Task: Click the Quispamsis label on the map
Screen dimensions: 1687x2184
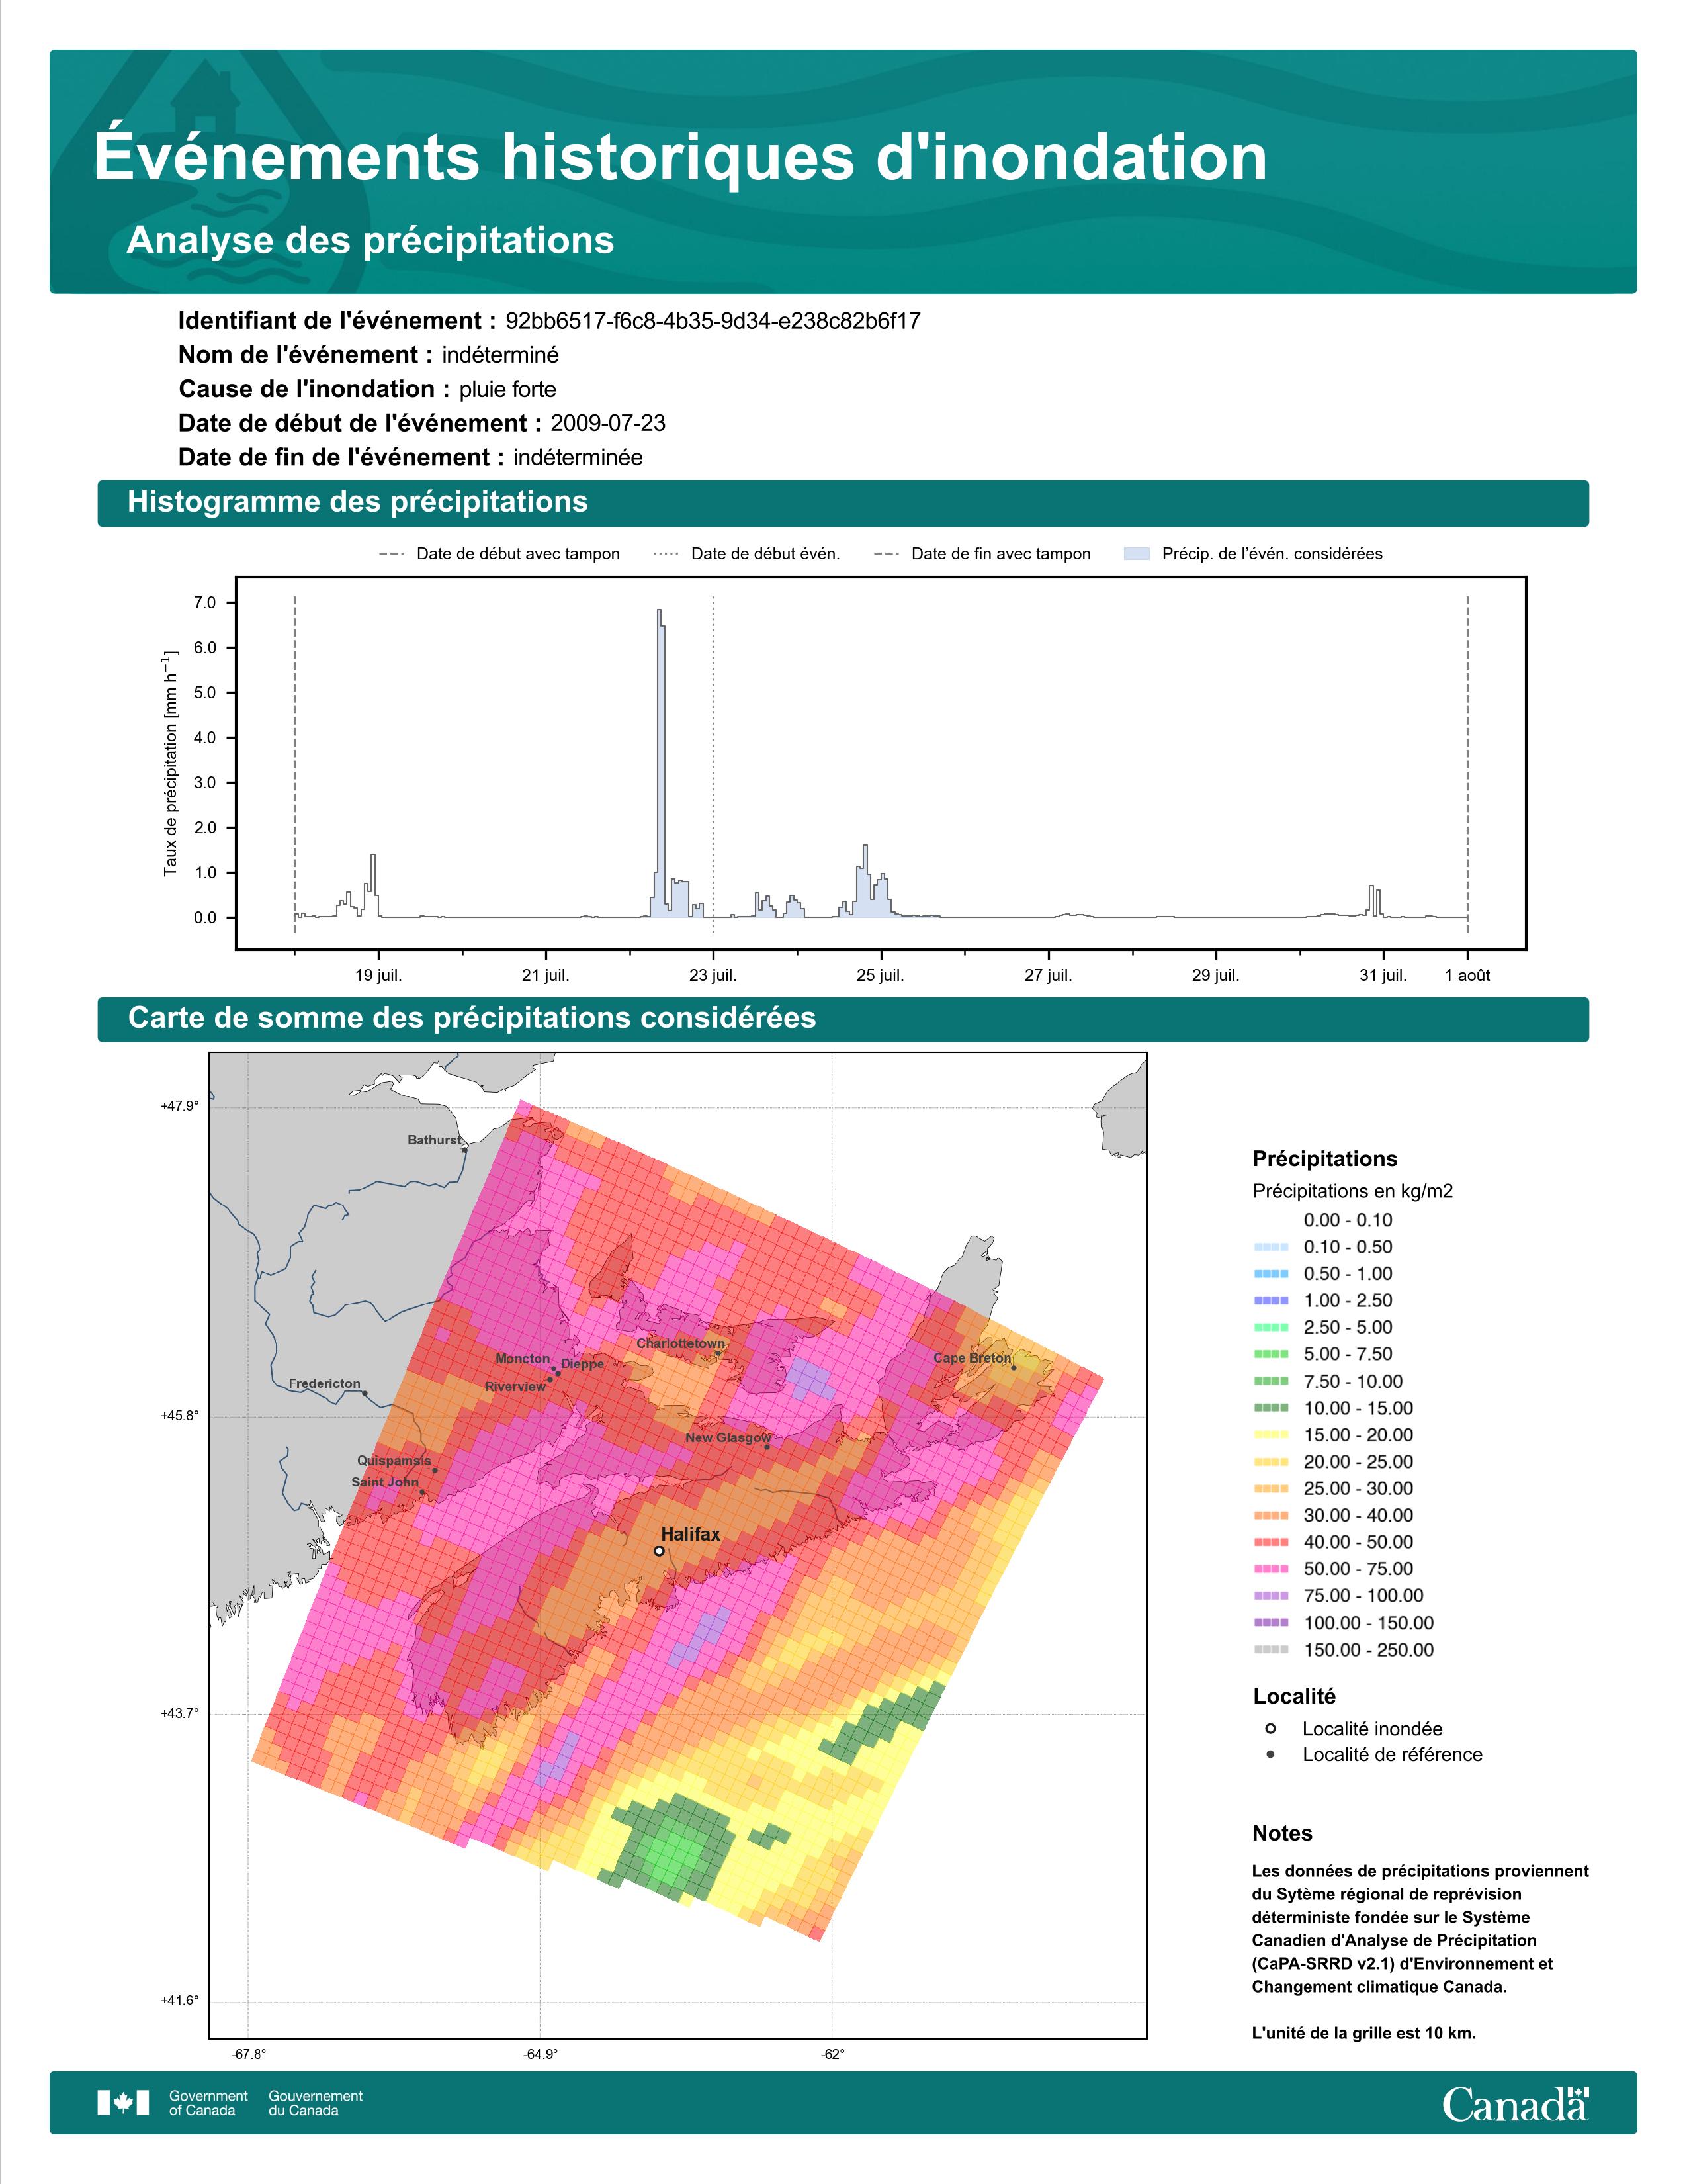Action: click(395, 1461)
